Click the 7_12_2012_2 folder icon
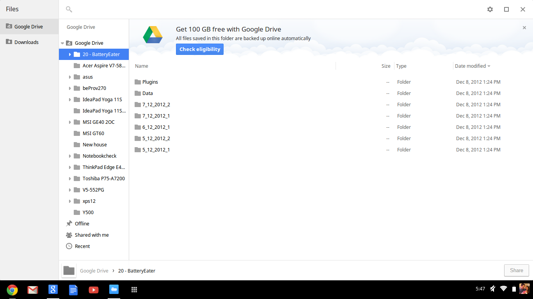Image resolution: width=533 pixels, height=299 pixels. [x=137, y=104]
